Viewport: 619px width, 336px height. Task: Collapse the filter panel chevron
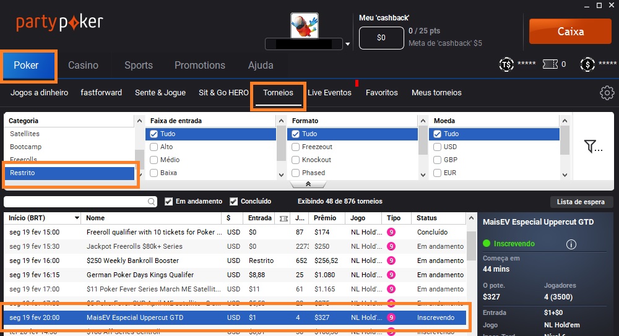(x=308, y=184)
